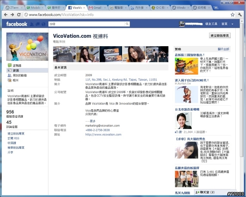The height and width of the screenshot is (197, 246).
Task: Open the account dropdown arrow
Action: click(232, 24)
